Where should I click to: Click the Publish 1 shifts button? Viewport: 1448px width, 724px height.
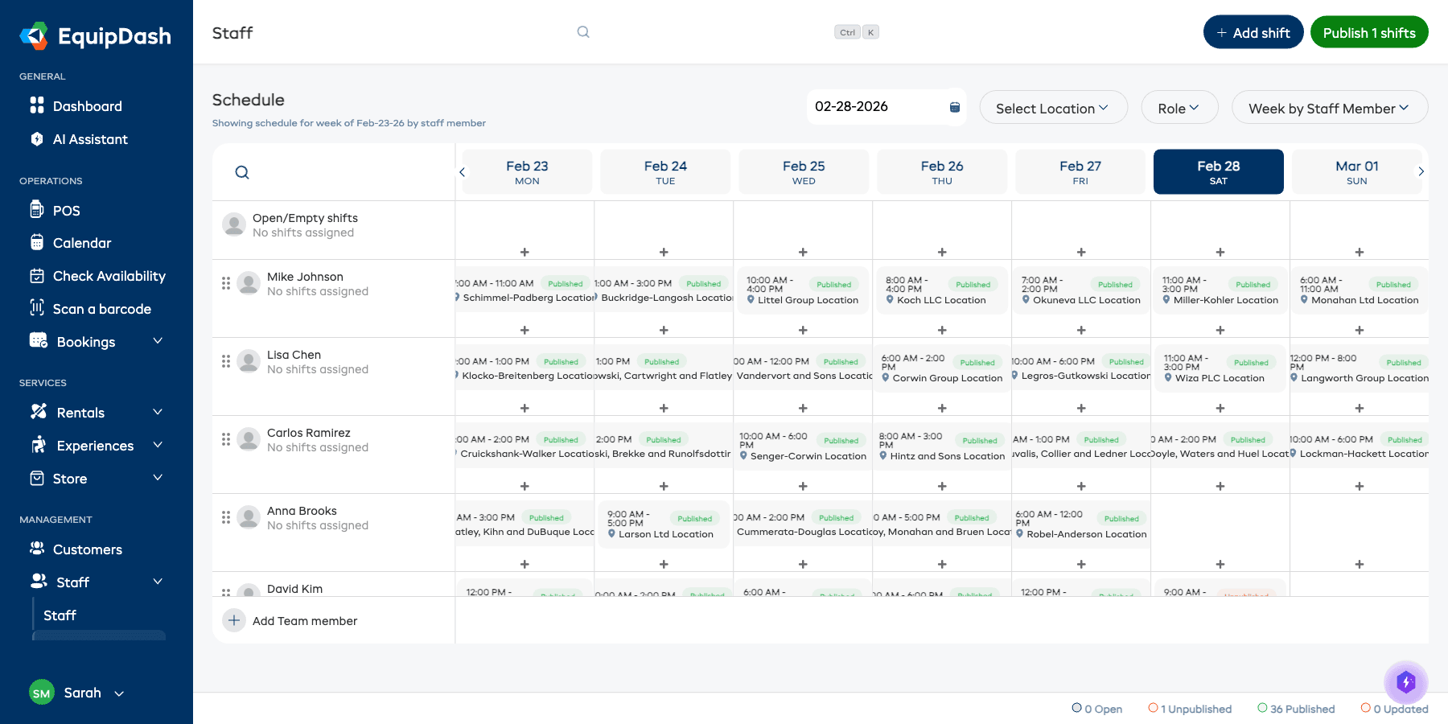1369,32
